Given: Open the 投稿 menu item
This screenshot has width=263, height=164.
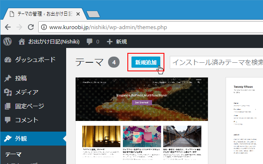Looking at the screenshot, I should coord(33,78).
